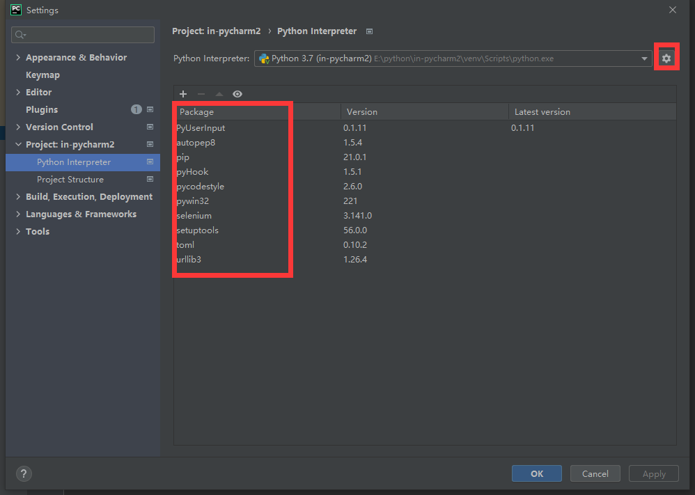
Task: Select the selenium package row
Action: pyautogui.click(x=425, y=215)
